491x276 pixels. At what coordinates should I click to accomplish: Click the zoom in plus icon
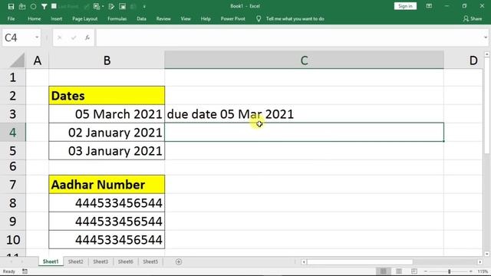pyautogui.click(x=471, y=271)
